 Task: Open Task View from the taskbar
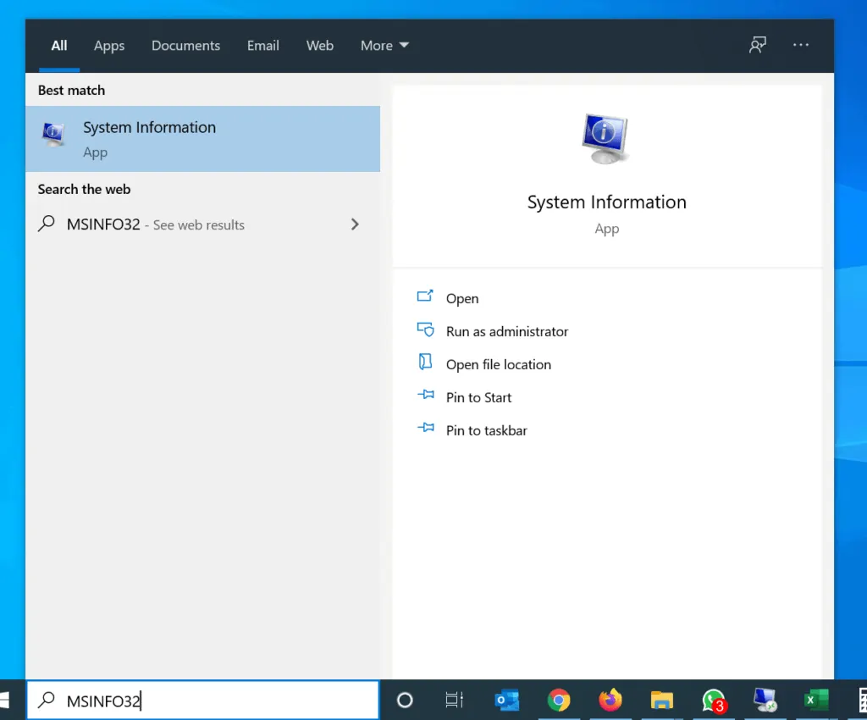tap(454, 701)
